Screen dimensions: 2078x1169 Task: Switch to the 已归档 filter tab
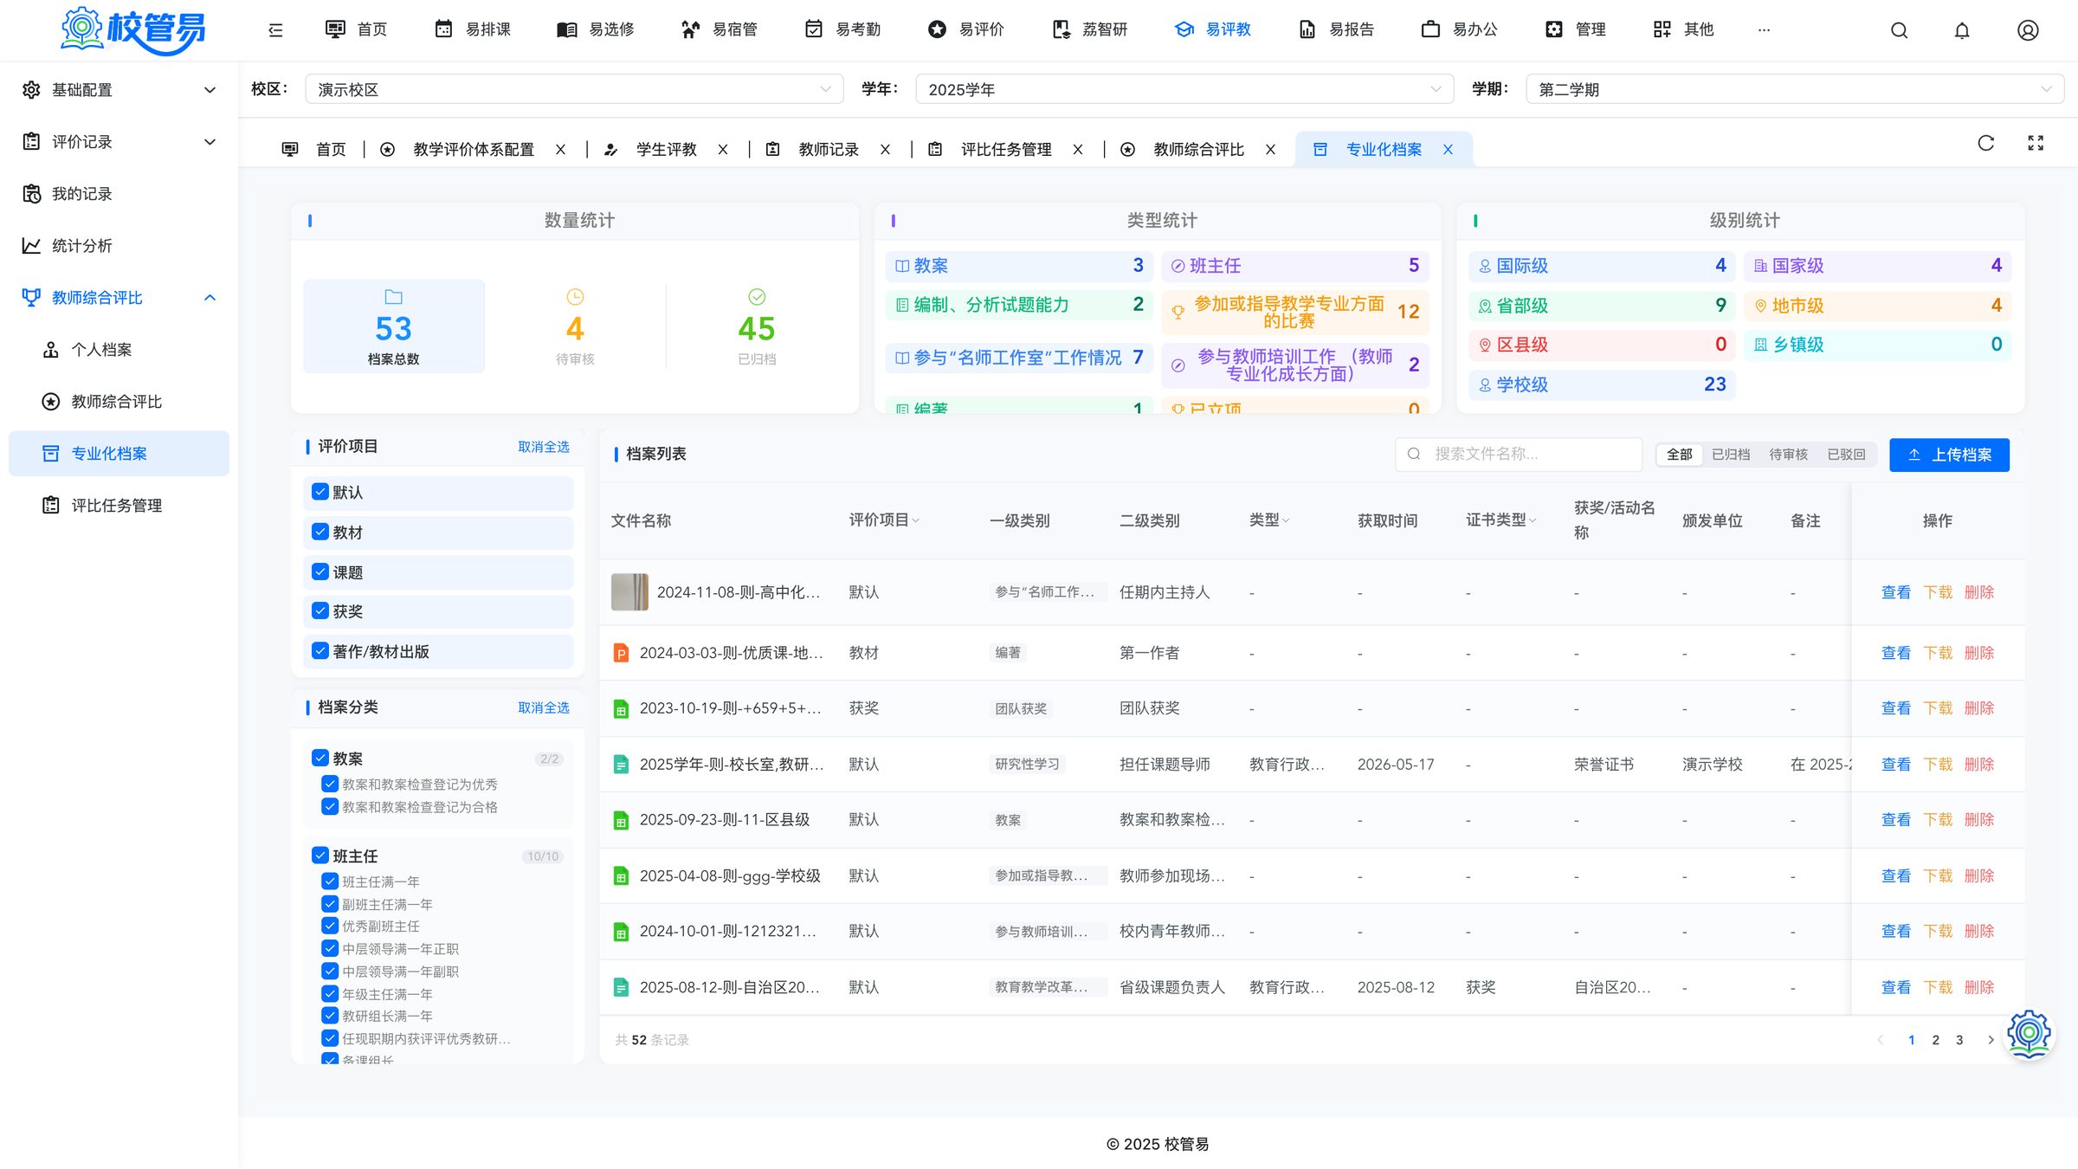pyautogui.click(x=1731, y=455)
